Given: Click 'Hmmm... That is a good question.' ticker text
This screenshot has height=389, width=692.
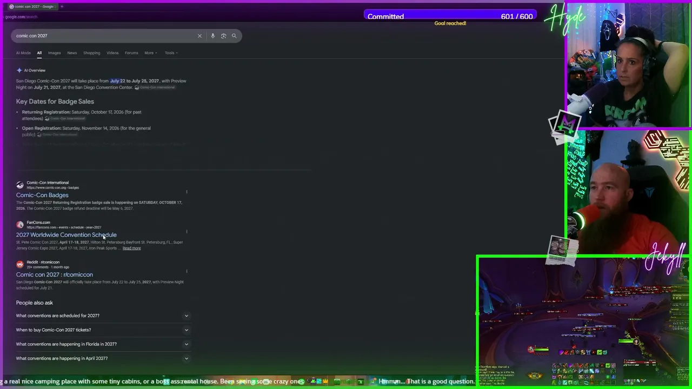Looking at the screenshot, I should pyautogui.click(x=426, y=381).
